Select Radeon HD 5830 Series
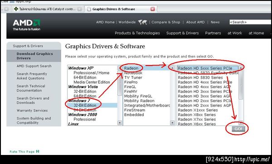The height and width of the screenshot is (164, 272). tap(200, 77)
